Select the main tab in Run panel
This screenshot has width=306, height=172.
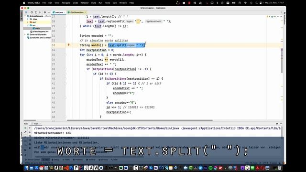pyautogui.click(x=36, y=124)
